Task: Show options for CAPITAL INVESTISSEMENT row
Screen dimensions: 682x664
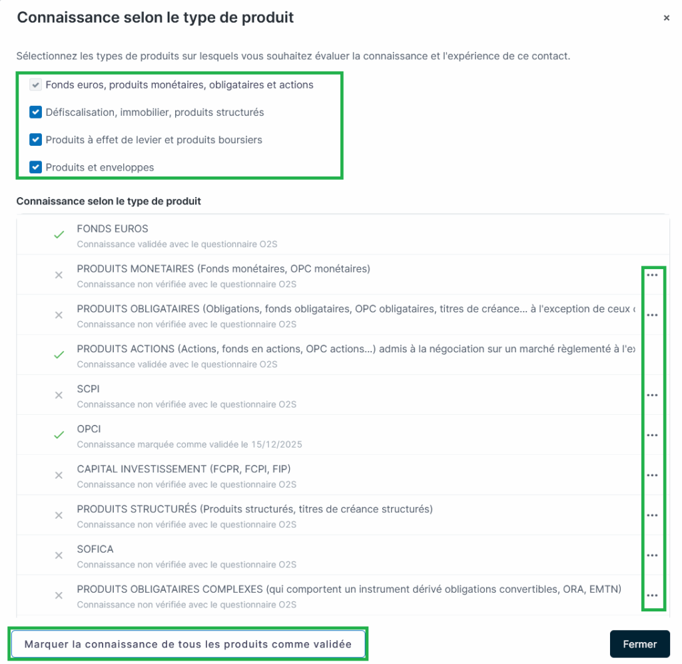Action: coord(652,475)
